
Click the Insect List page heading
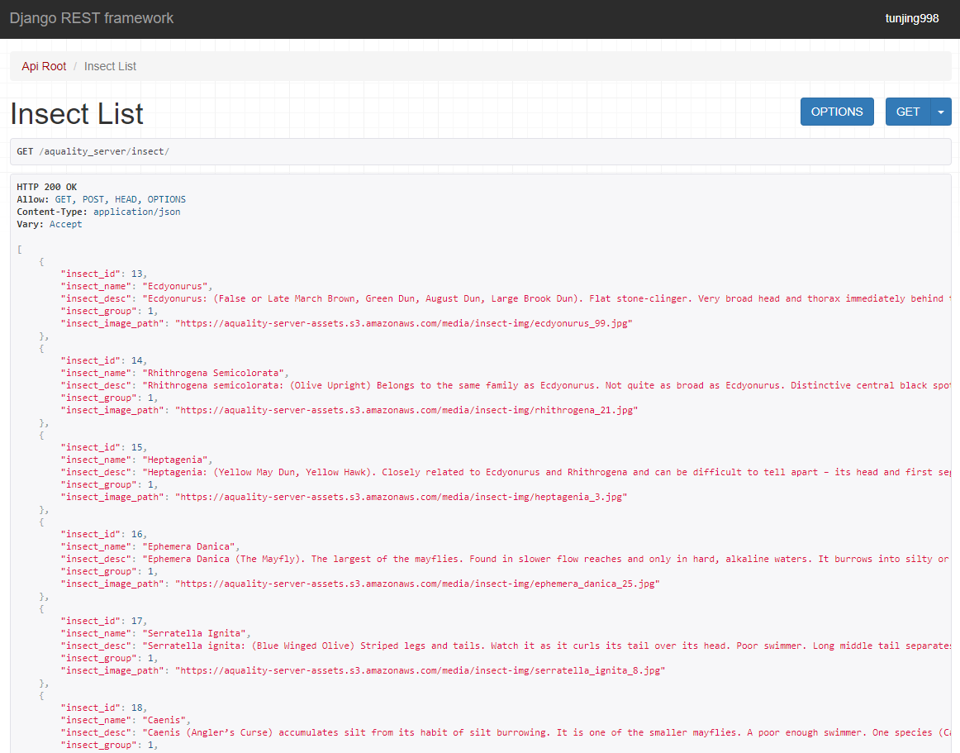pos(77,114)
